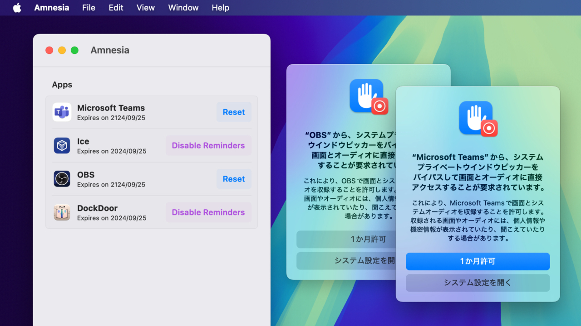Image resolution: width=581 pixels, height=326 pixels.
Task: Disable Reminders for DockDoor
Action: point(208,212)
